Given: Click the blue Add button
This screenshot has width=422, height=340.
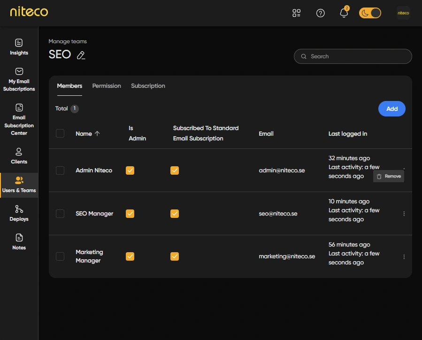Looking at the screenshot, I should click(x=391, y=109).
